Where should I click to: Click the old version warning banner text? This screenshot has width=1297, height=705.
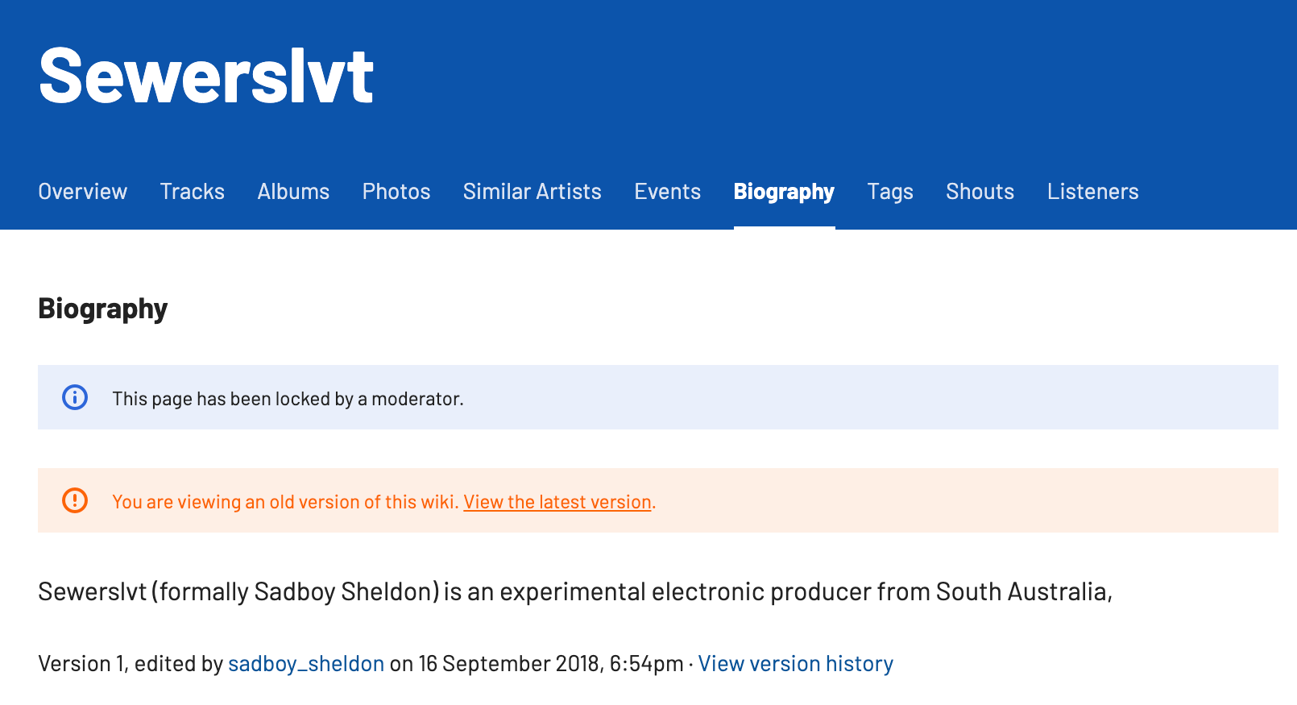click(286, 502)
